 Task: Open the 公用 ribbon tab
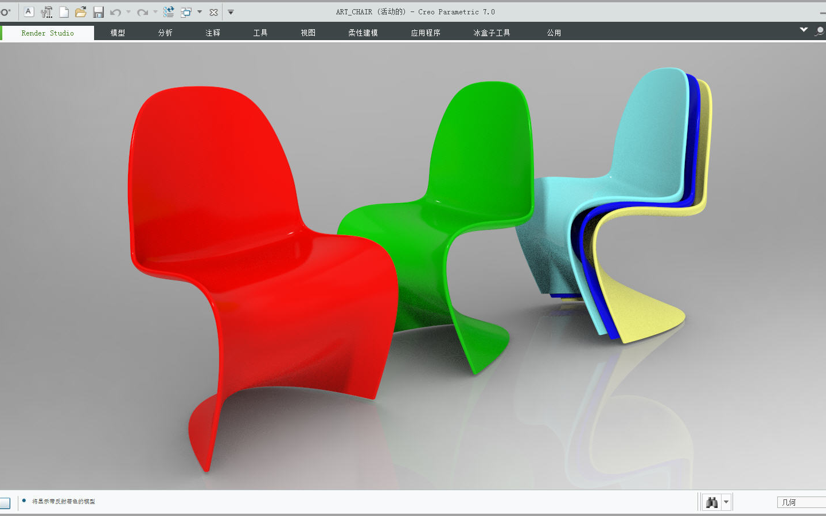click(554, 33)
